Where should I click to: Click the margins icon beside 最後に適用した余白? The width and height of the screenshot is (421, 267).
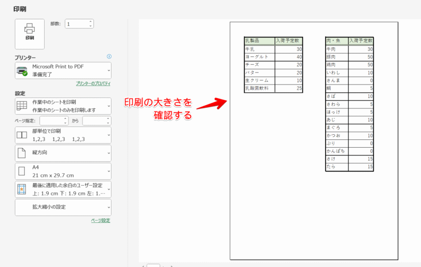[x=22, y=189]
